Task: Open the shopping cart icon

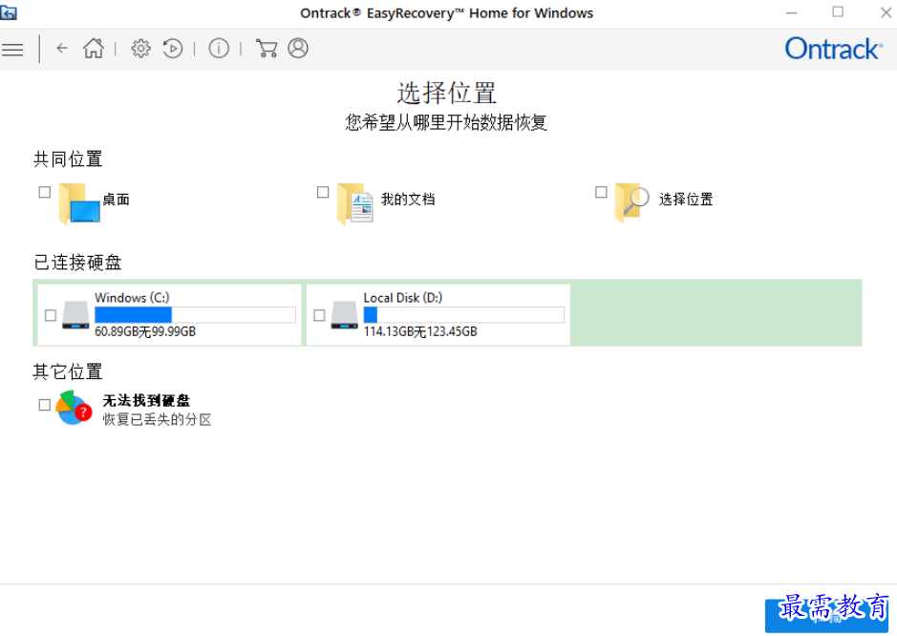Action: point(266,48)
